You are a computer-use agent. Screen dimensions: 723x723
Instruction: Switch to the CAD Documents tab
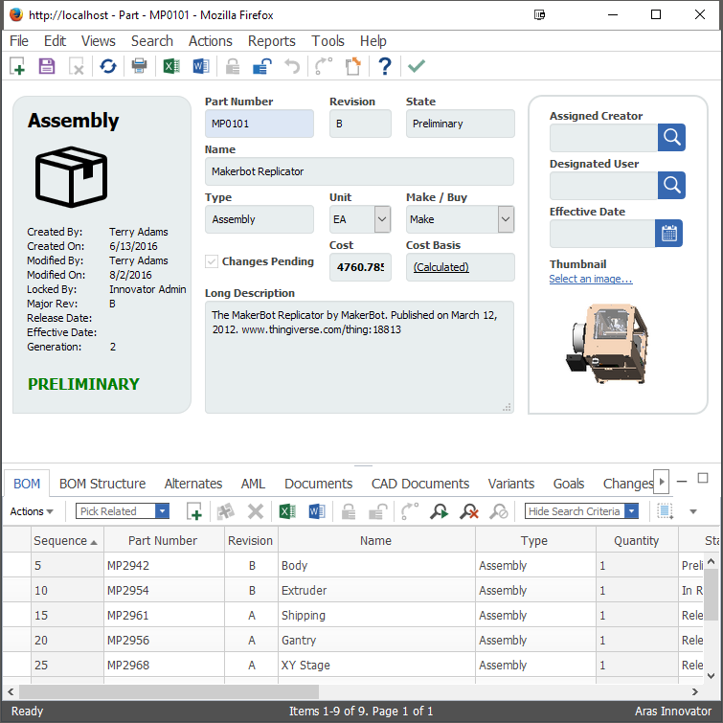[420, 484]
